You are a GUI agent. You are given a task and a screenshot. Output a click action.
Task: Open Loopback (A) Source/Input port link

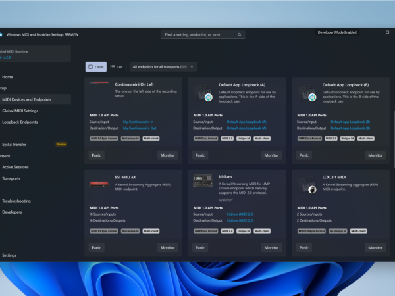tap(247, 122)
